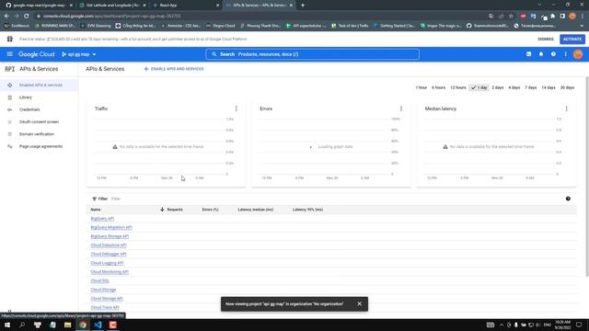Activate Cloud Shell icon in header
589x331 pixels.
[x=528, y=54]
